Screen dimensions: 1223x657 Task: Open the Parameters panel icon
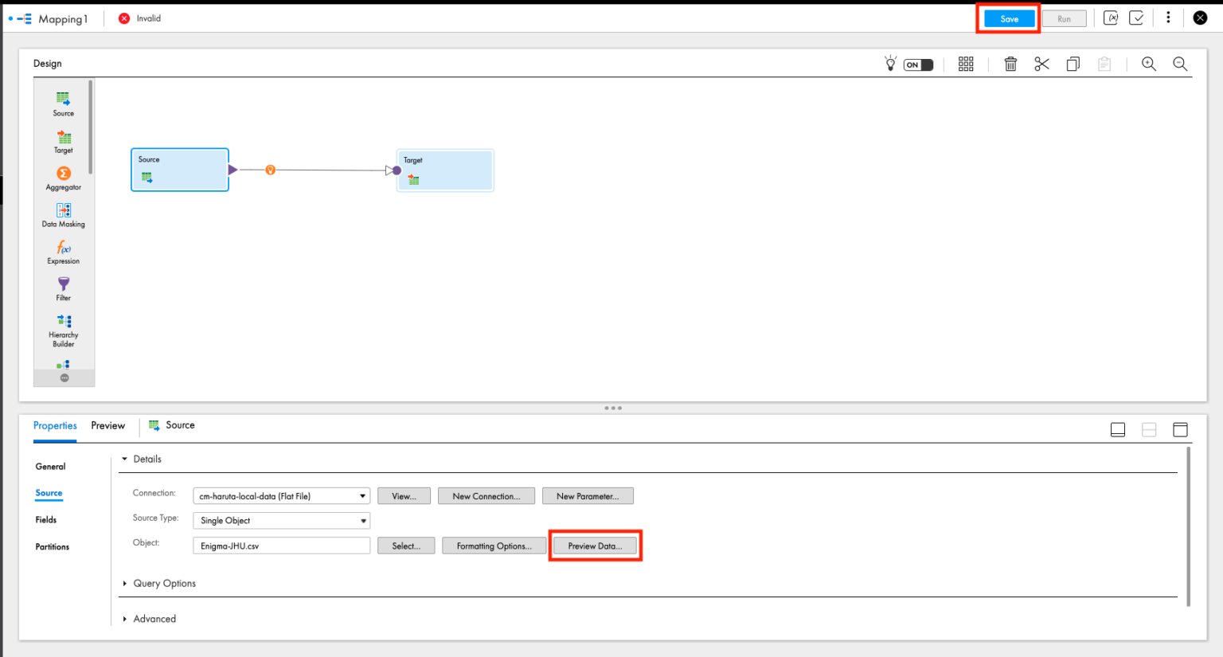coord(1111,17)
